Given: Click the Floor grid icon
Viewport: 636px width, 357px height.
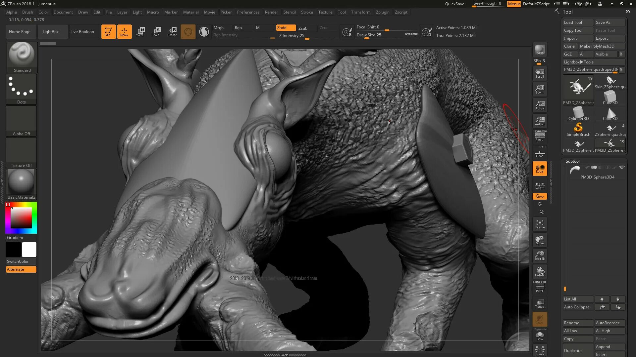Looking at the screenshot, I should coord(540,153).
